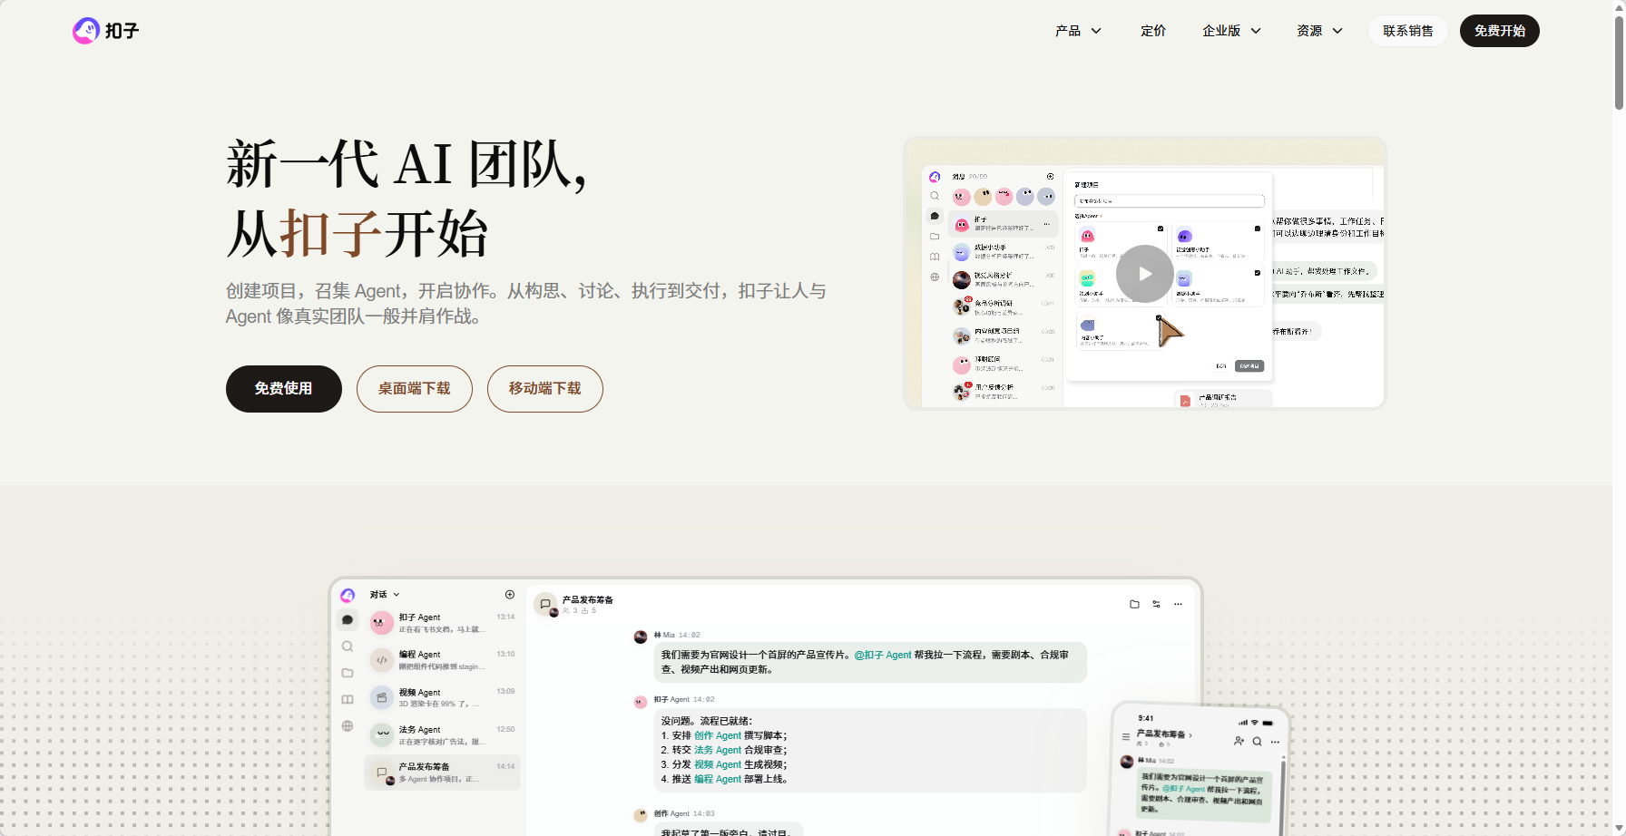Click the 13:09 timestamp in the conversation list
Viewport: 1626px width, 836px height.
[x=505, y=692]
